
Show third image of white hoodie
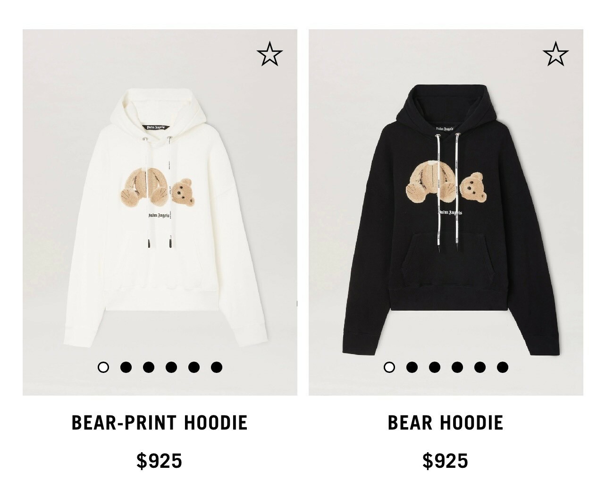click(149, 367)
